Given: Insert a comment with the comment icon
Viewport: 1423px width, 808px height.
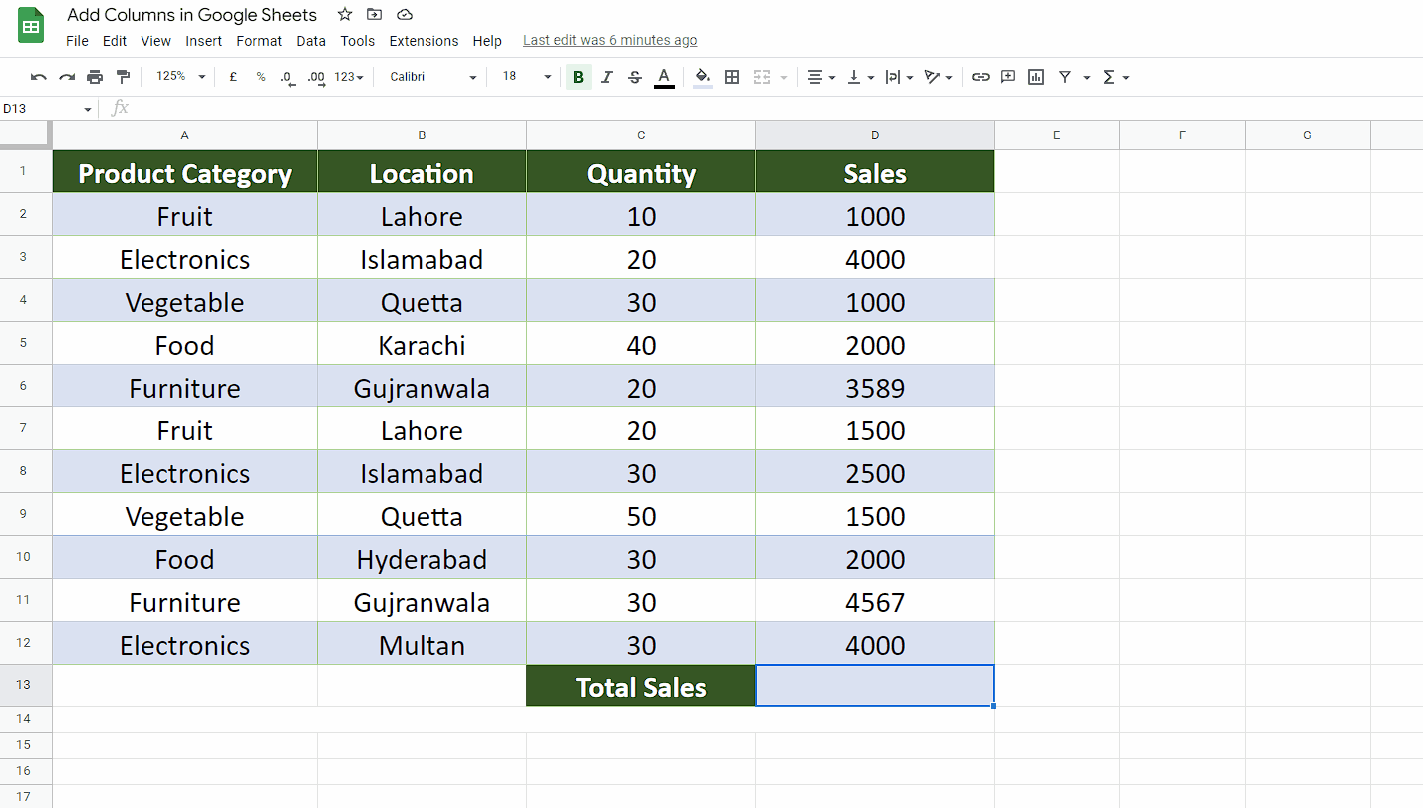Looking at the screenshot, I should pyautogui.click(x=1007, y=76).
